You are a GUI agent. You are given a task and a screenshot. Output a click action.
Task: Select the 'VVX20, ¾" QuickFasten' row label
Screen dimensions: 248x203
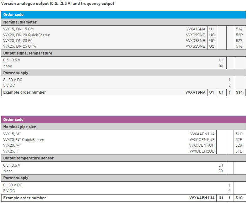[x=24, y=139]
